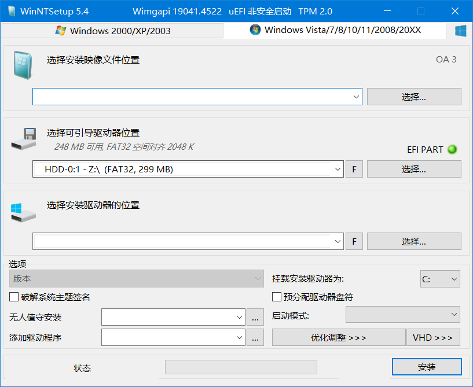Open the 启动模式 boot mode dropdown

tap(403, 315)
